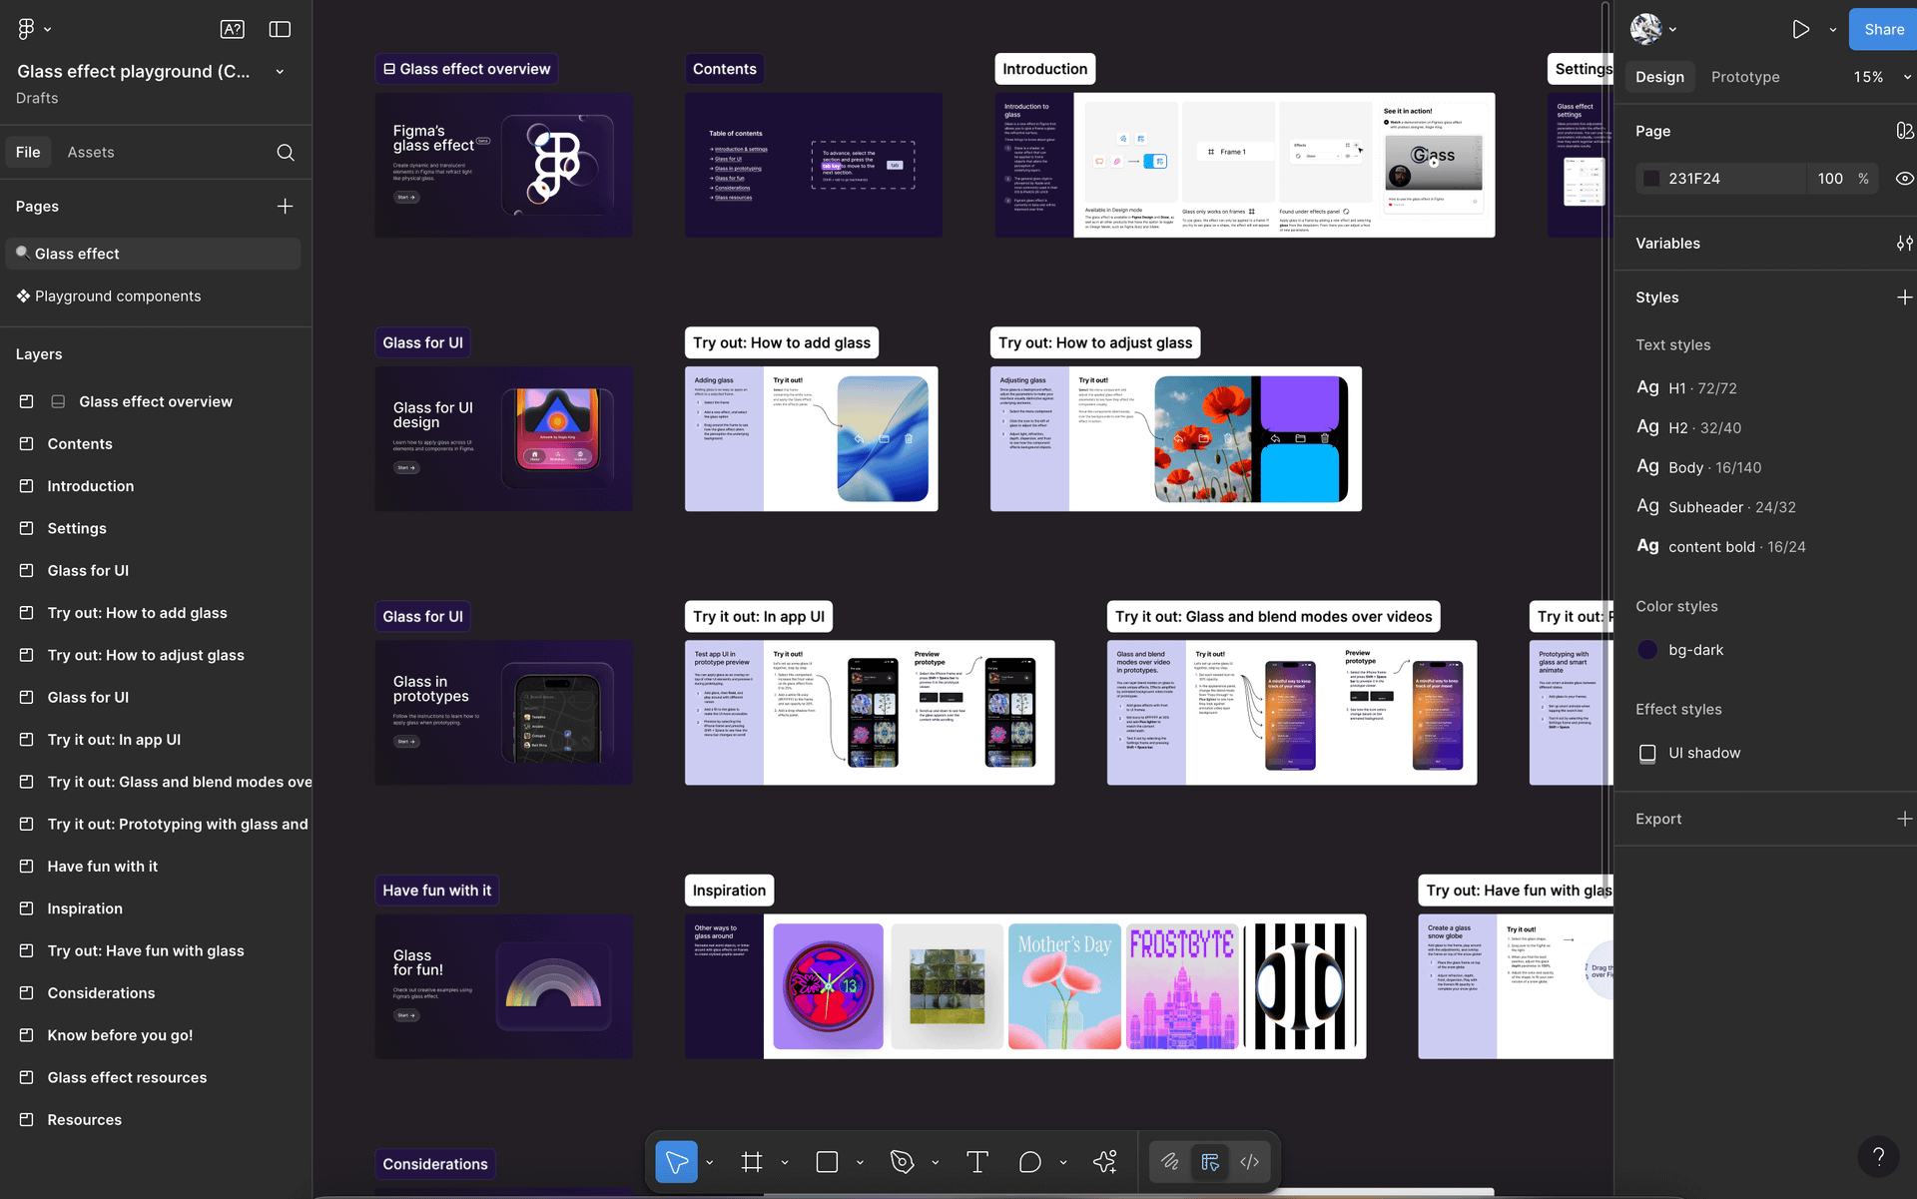Click the search icon in the File panel
Viewport: 1917px width, 1199px height.
coord(286,153)
